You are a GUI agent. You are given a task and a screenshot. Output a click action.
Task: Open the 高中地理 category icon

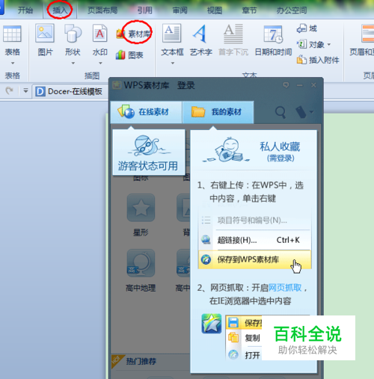141,262
